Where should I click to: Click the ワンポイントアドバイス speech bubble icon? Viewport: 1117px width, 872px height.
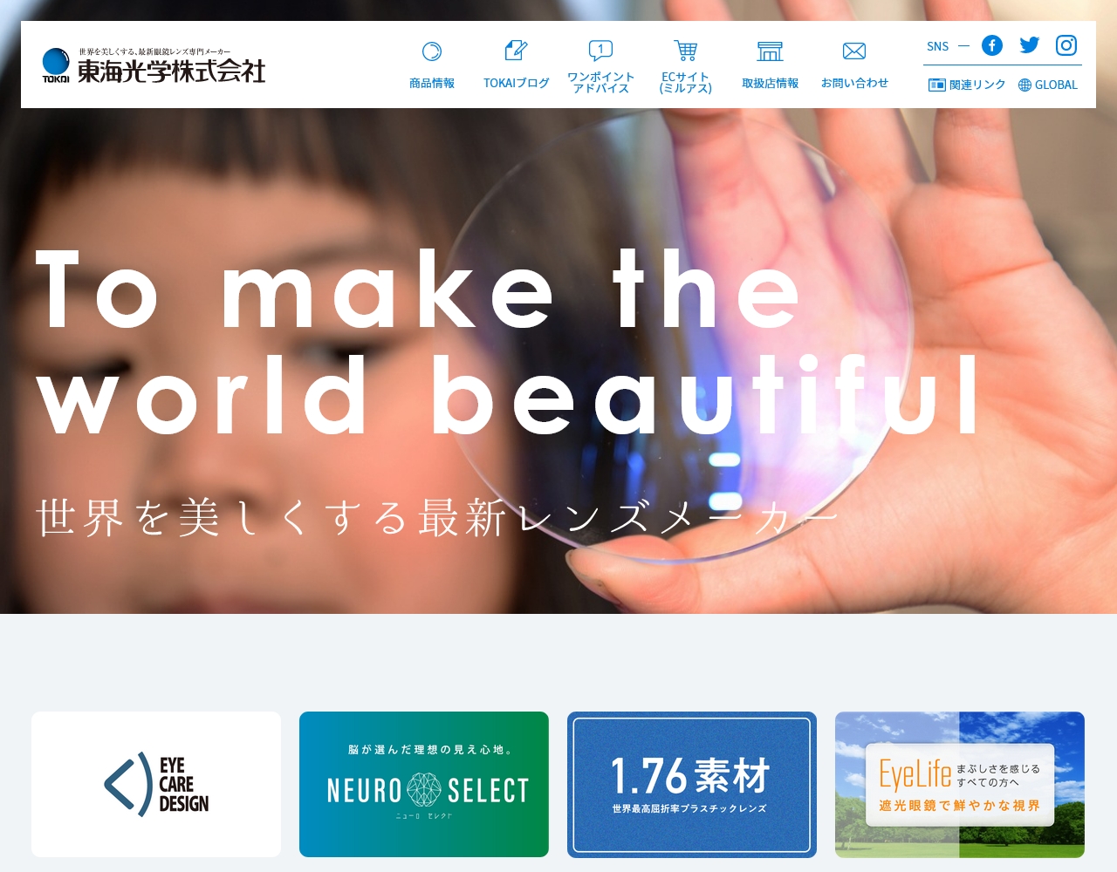(600, 51)
